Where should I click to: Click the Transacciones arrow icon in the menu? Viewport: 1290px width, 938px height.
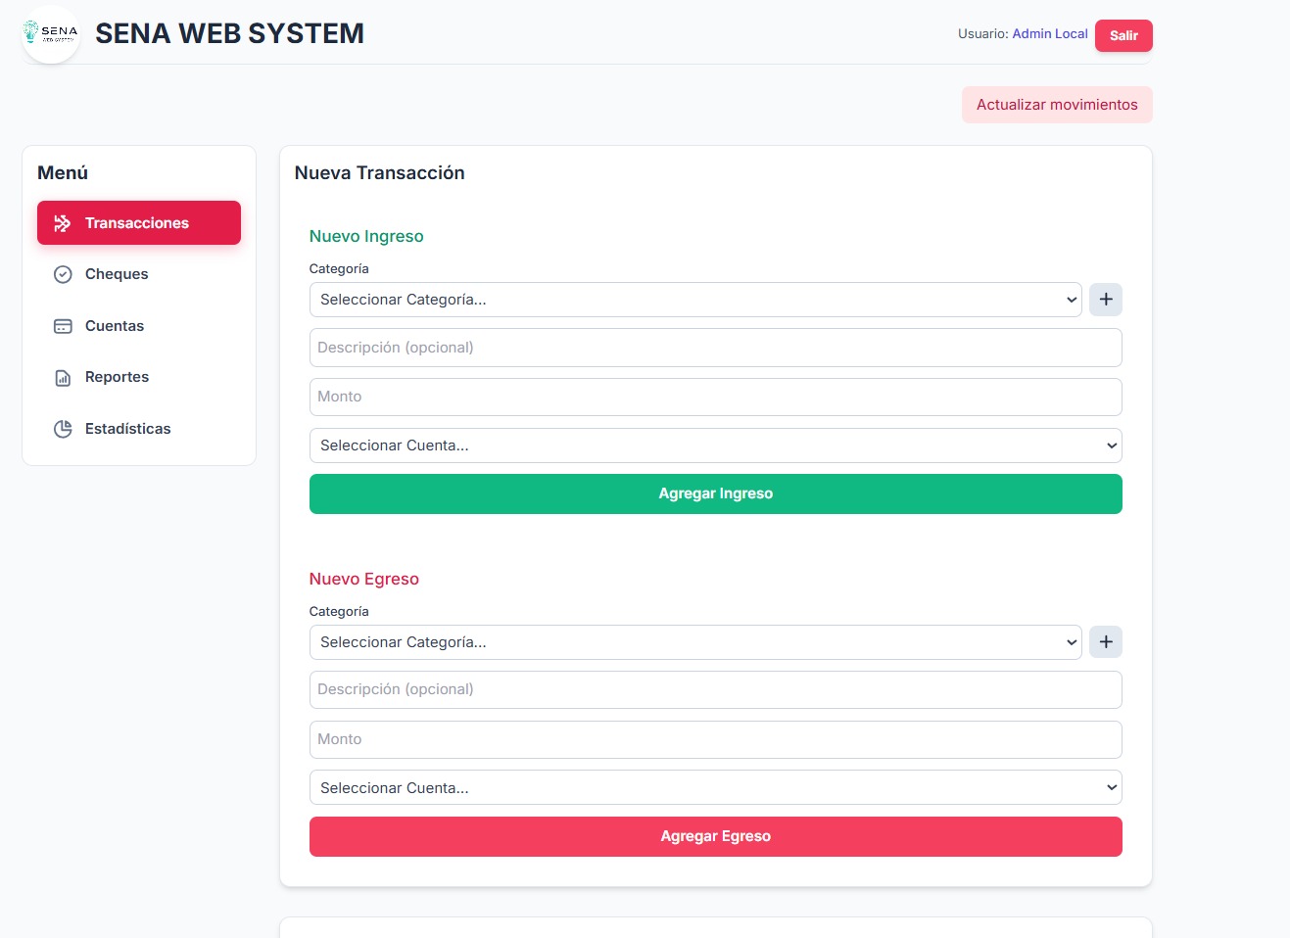point(63,223)
